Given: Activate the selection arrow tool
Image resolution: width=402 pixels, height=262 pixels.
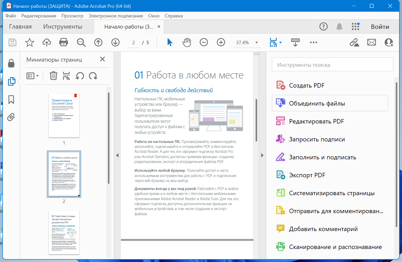Looking at the screenshot, I should (x=170, y=42).
